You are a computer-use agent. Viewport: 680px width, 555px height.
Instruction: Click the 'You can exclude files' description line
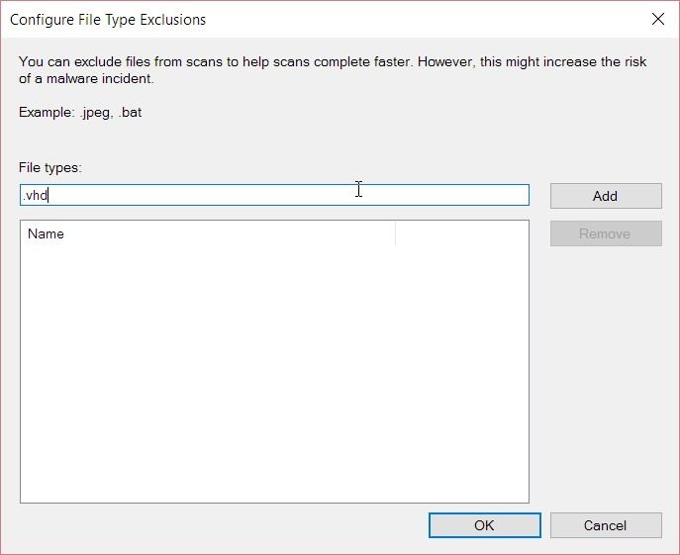[333, 61]
